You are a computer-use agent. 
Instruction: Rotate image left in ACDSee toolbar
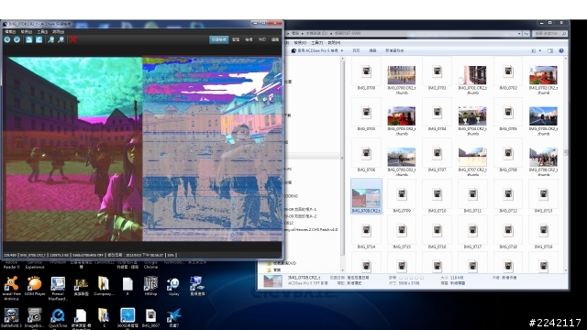pos(28,39)
